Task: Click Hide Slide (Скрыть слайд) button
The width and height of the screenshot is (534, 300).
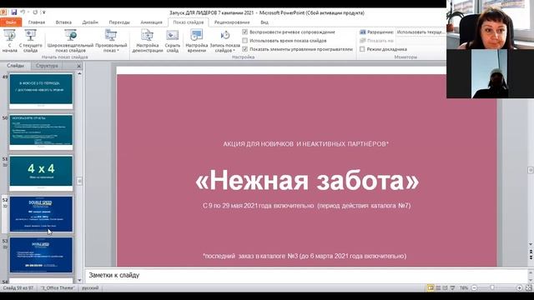Action: click(173, 41)
